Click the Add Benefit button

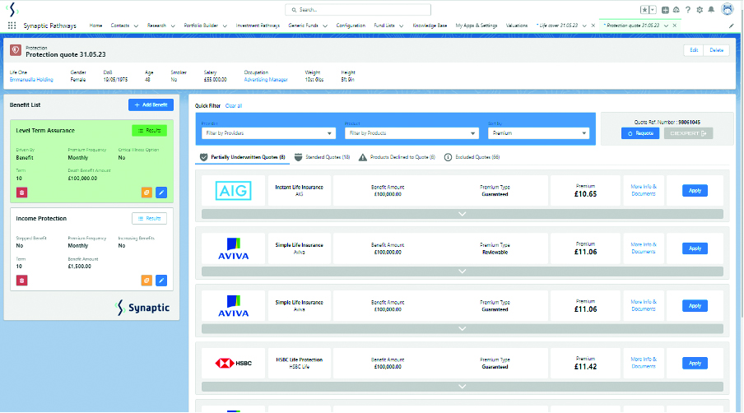[x=151, y=104]
